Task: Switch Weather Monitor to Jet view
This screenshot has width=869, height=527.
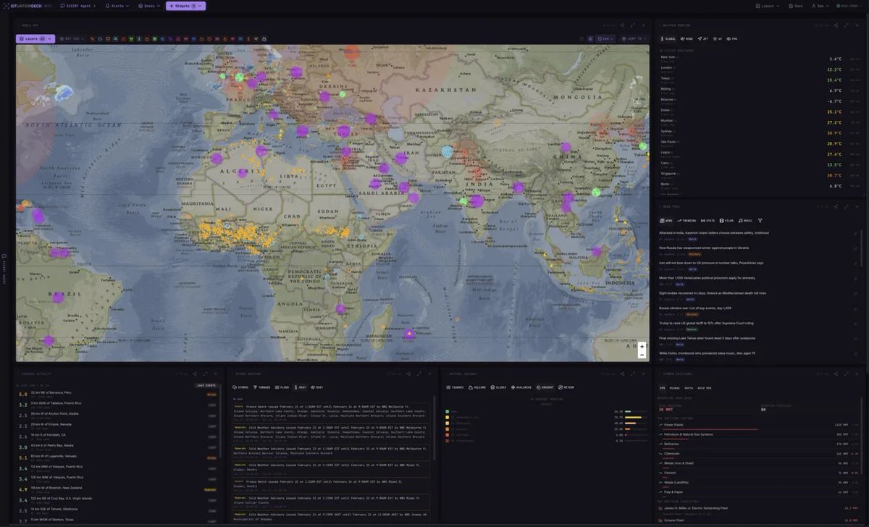Action: point(703,38)
